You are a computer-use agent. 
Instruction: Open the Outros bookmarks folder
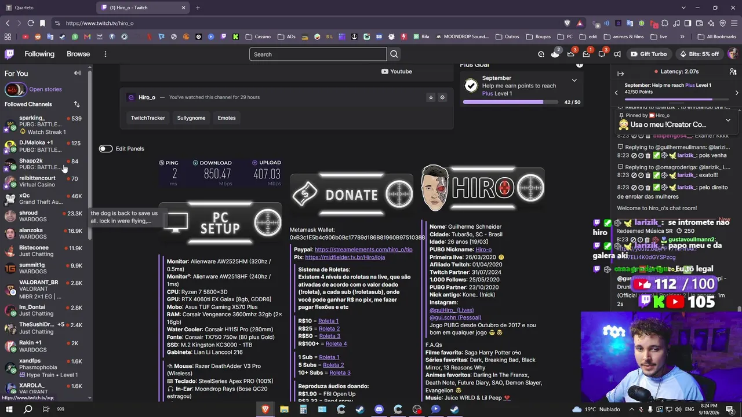coord(507,36)
